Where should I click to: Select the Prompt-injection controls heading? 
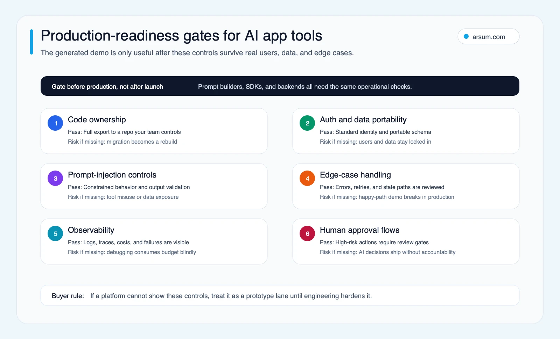click(112, 175)
